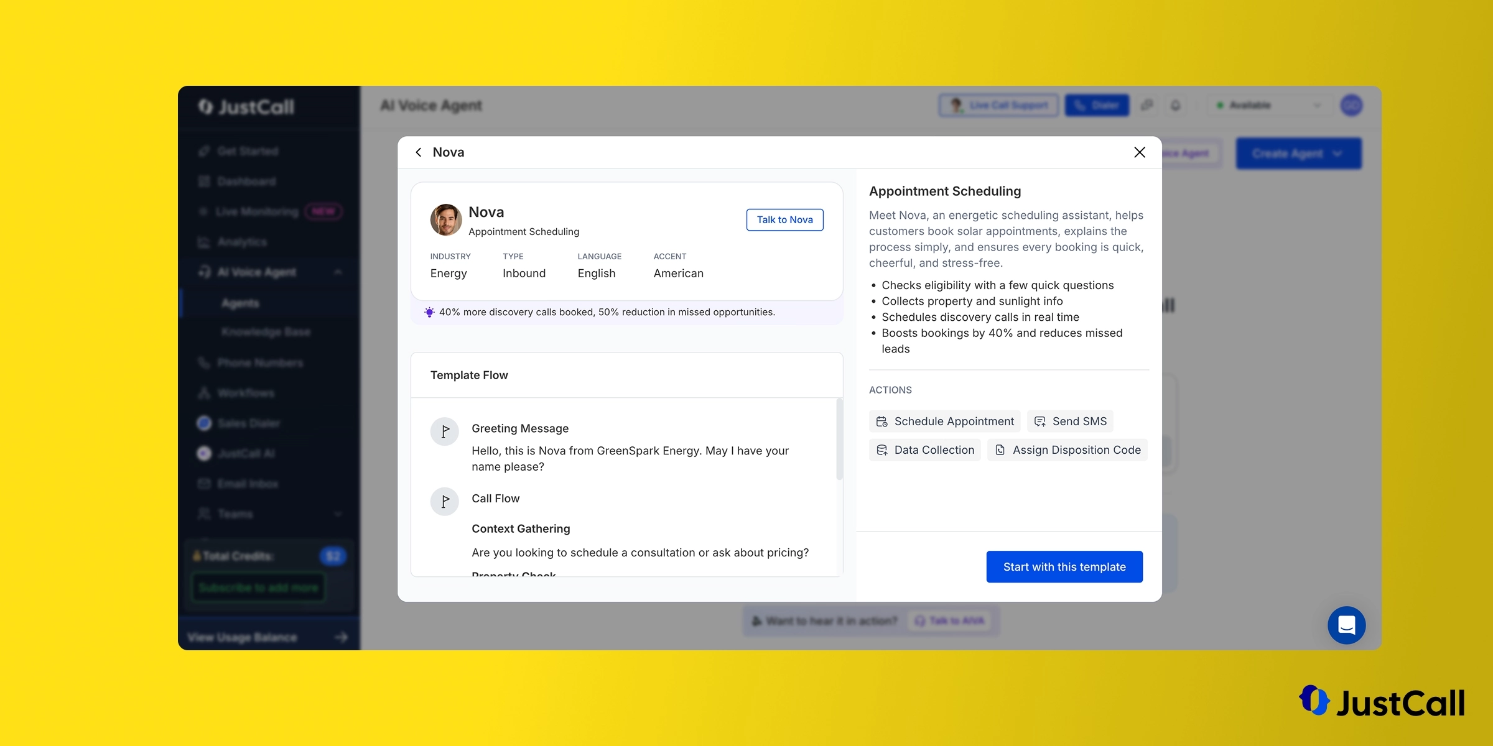Click Talk to AIVA behind the dialog
This screenshot has height=746, width=1493.
click(951, 620)
